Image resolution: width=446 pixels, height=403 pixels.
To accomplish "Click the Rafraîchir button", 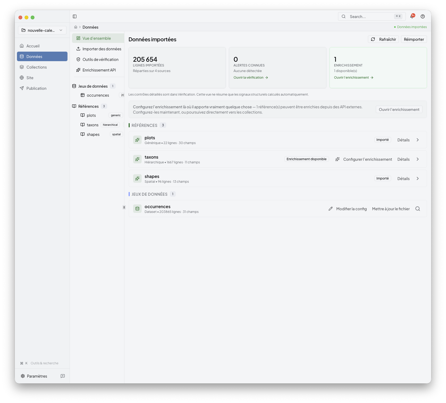I will tap(383, 39).
